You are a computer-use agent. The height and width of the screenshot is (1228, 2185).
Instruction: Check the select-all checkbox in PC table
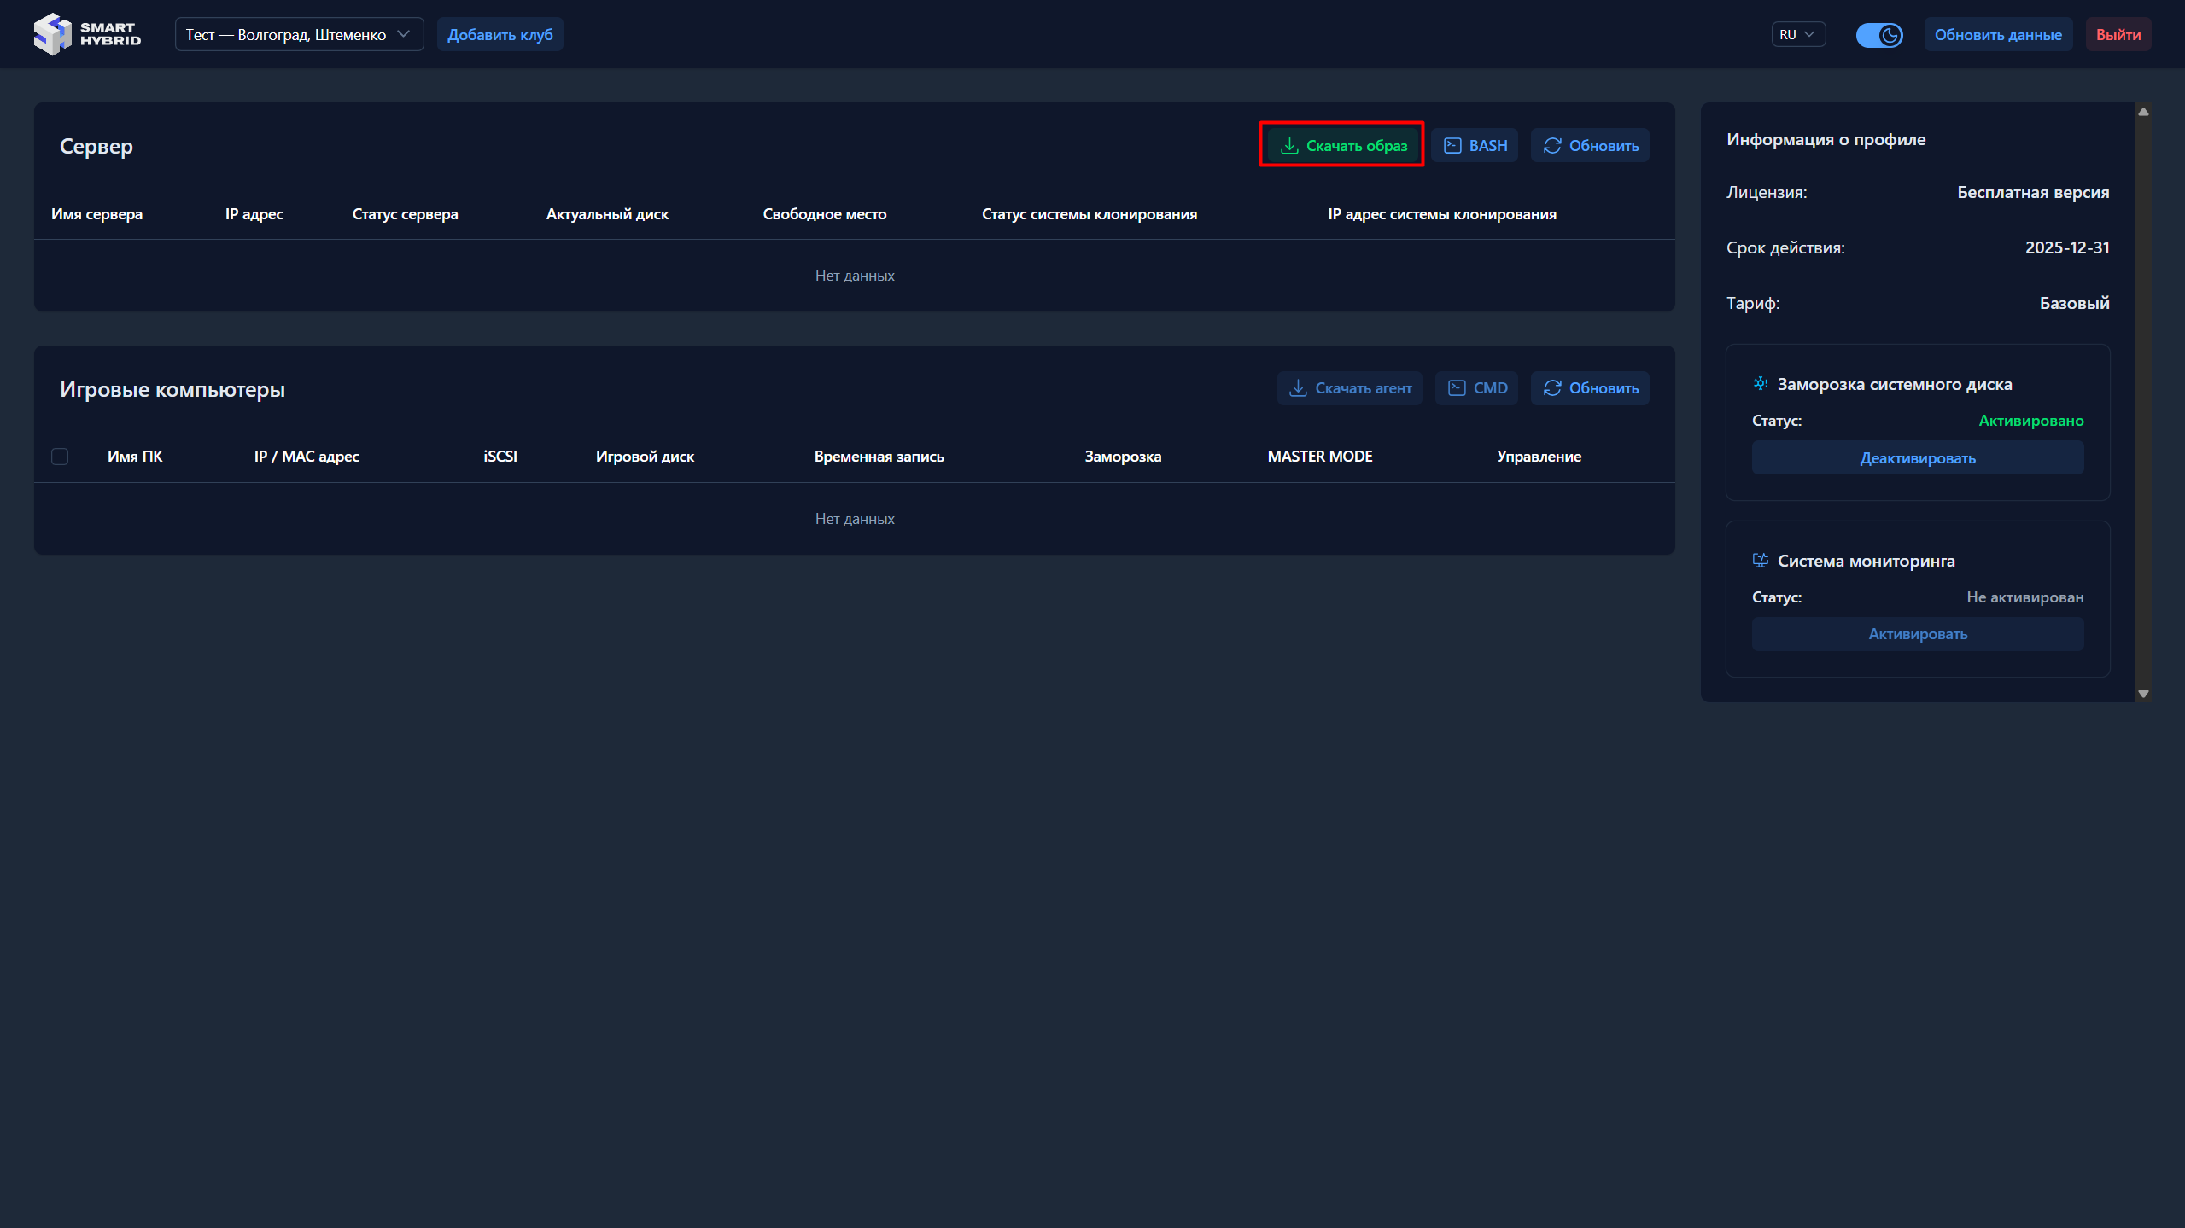click(60, 457)
